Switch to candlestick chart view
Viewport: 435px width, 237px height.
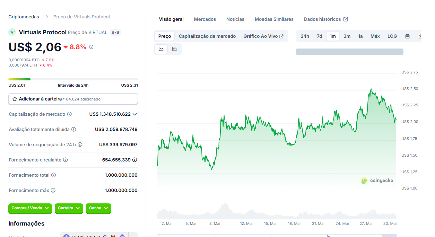click(x=174, y=49)
